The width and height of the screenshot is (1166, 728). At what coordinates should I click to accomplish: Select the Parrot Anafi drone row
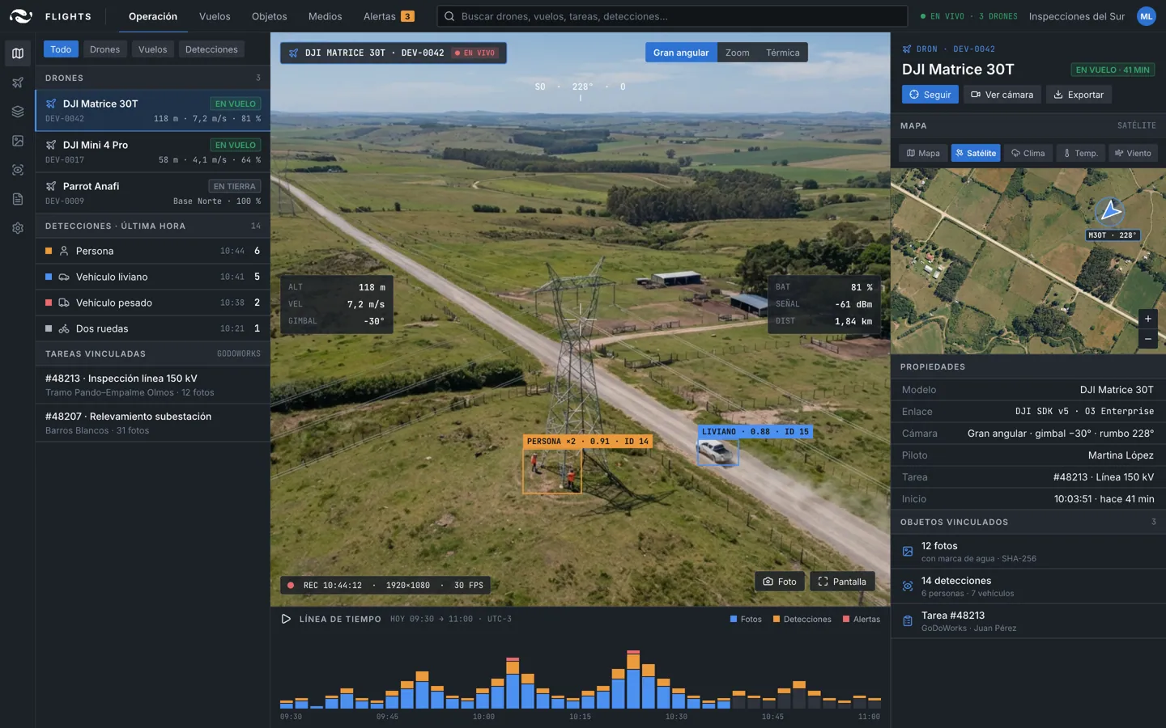click(x=152, y=193)
